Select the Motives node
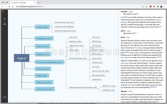Viewport: 167px width, 104px height. pyautogui.click(x=43, y=46)
